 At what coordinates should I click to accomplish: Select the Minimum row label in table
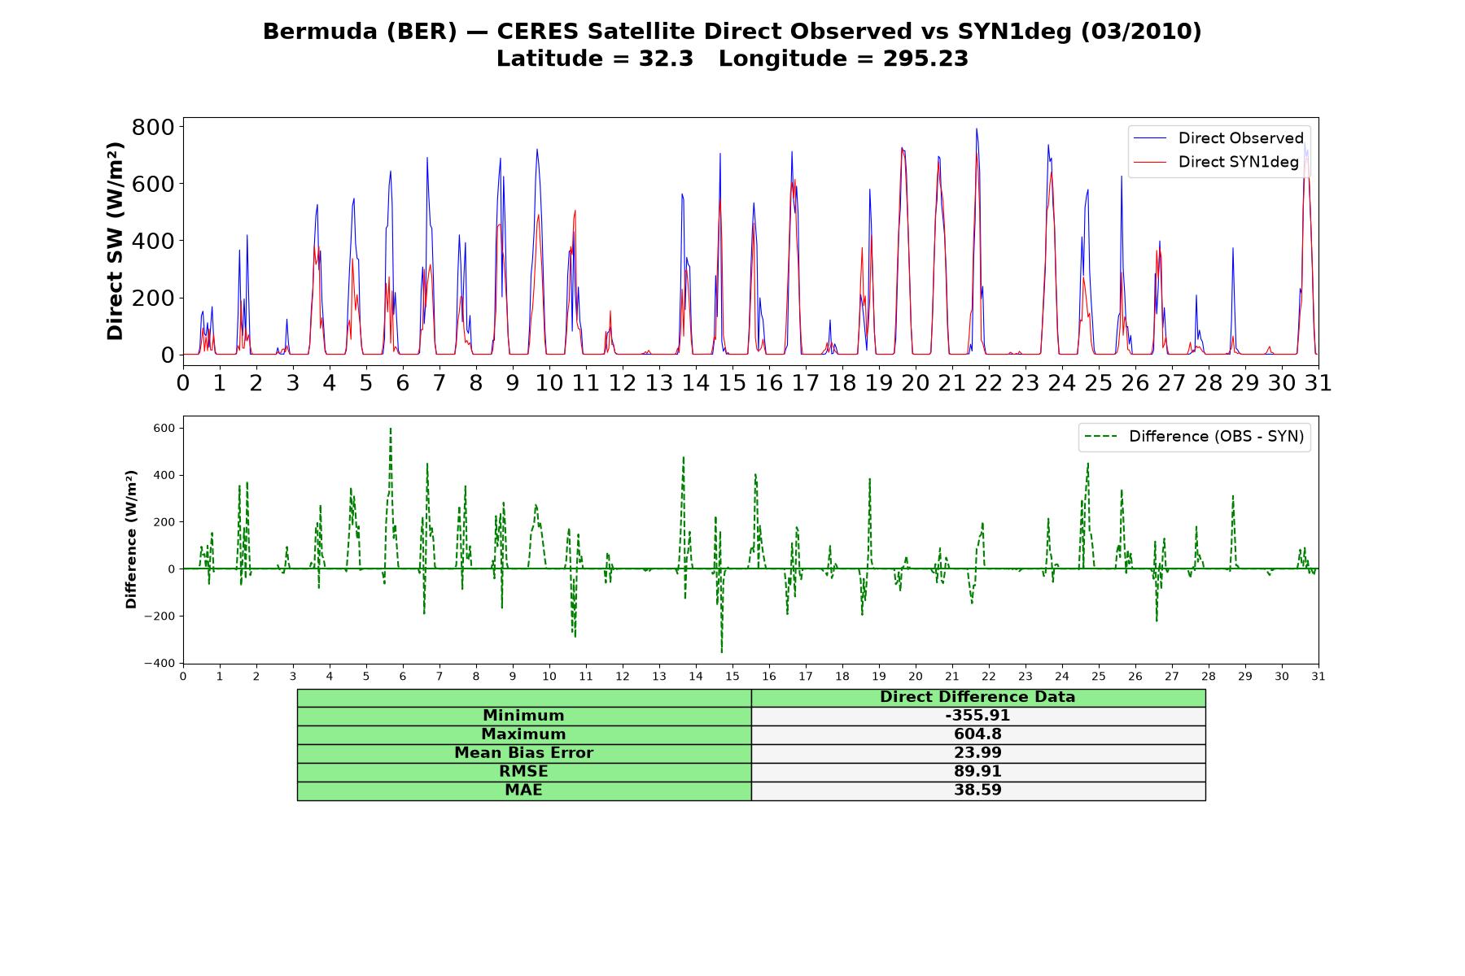[x=523, y=716]
